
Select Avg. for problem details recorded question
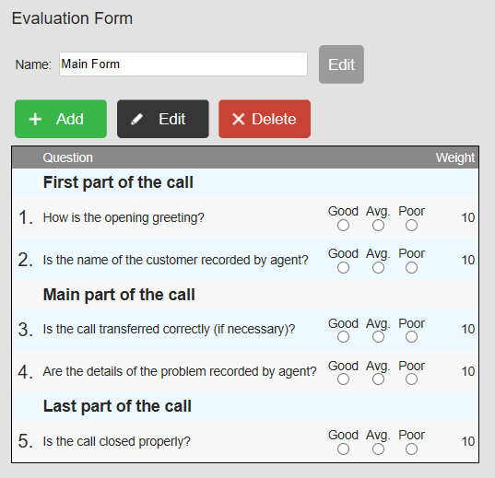[x=378, y=379]
